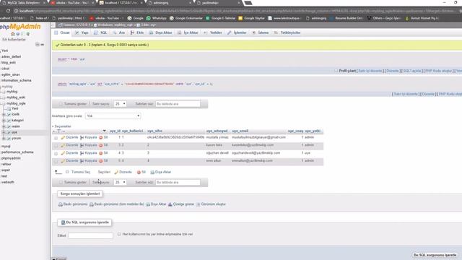Click the WhatsApp bookmark icon
This screenshot has width=462, height=260.
pos(149,18)
